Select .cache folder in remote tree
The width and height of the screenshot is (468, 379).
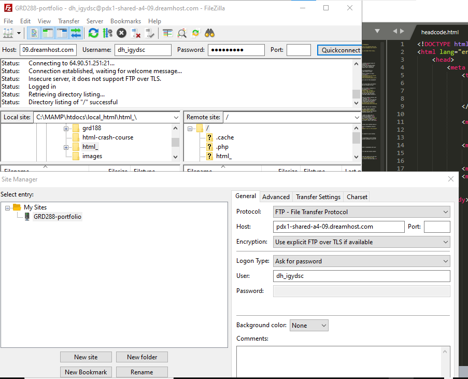[225, 137]
